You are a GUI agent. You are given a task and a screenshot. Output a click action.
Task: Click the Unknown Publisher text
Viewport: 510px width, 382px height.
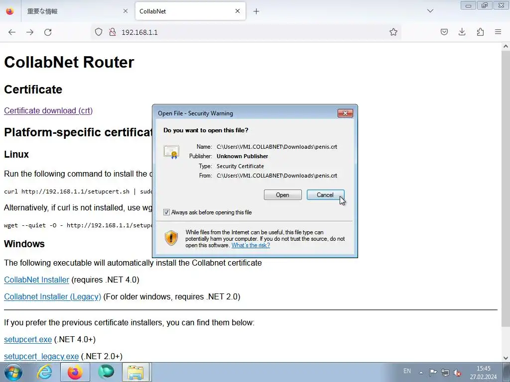click(x=243, y=156)
